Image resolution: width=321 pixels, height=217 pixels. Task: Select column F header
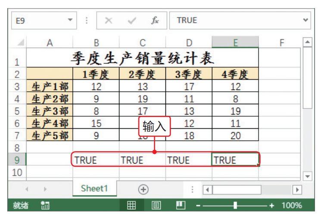coord(282,43)
